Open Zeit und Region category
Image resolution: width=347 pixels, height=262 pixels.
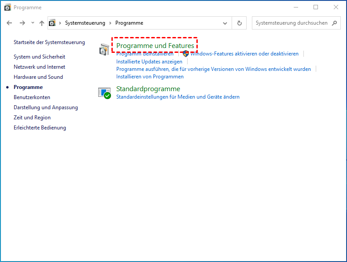[x=32, y=118]
